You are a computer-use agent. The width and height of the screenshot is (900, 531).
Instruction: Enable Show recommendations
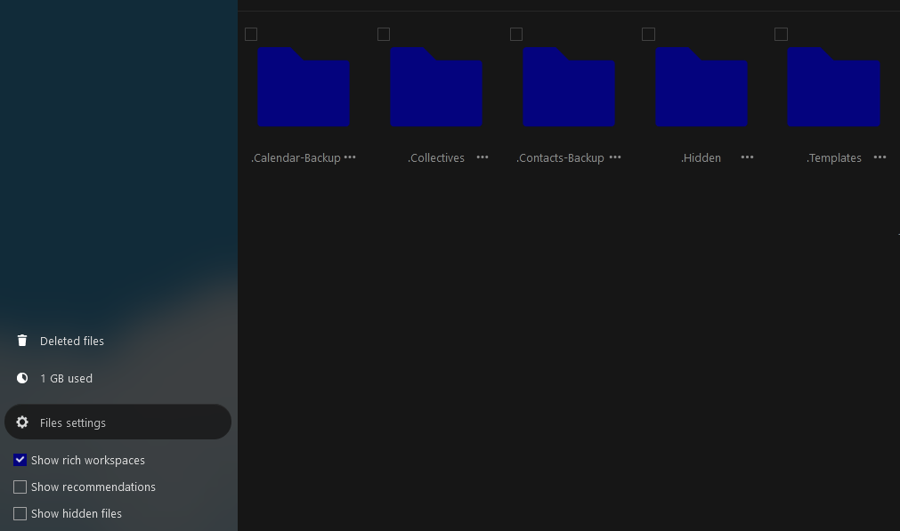(20, 487)
